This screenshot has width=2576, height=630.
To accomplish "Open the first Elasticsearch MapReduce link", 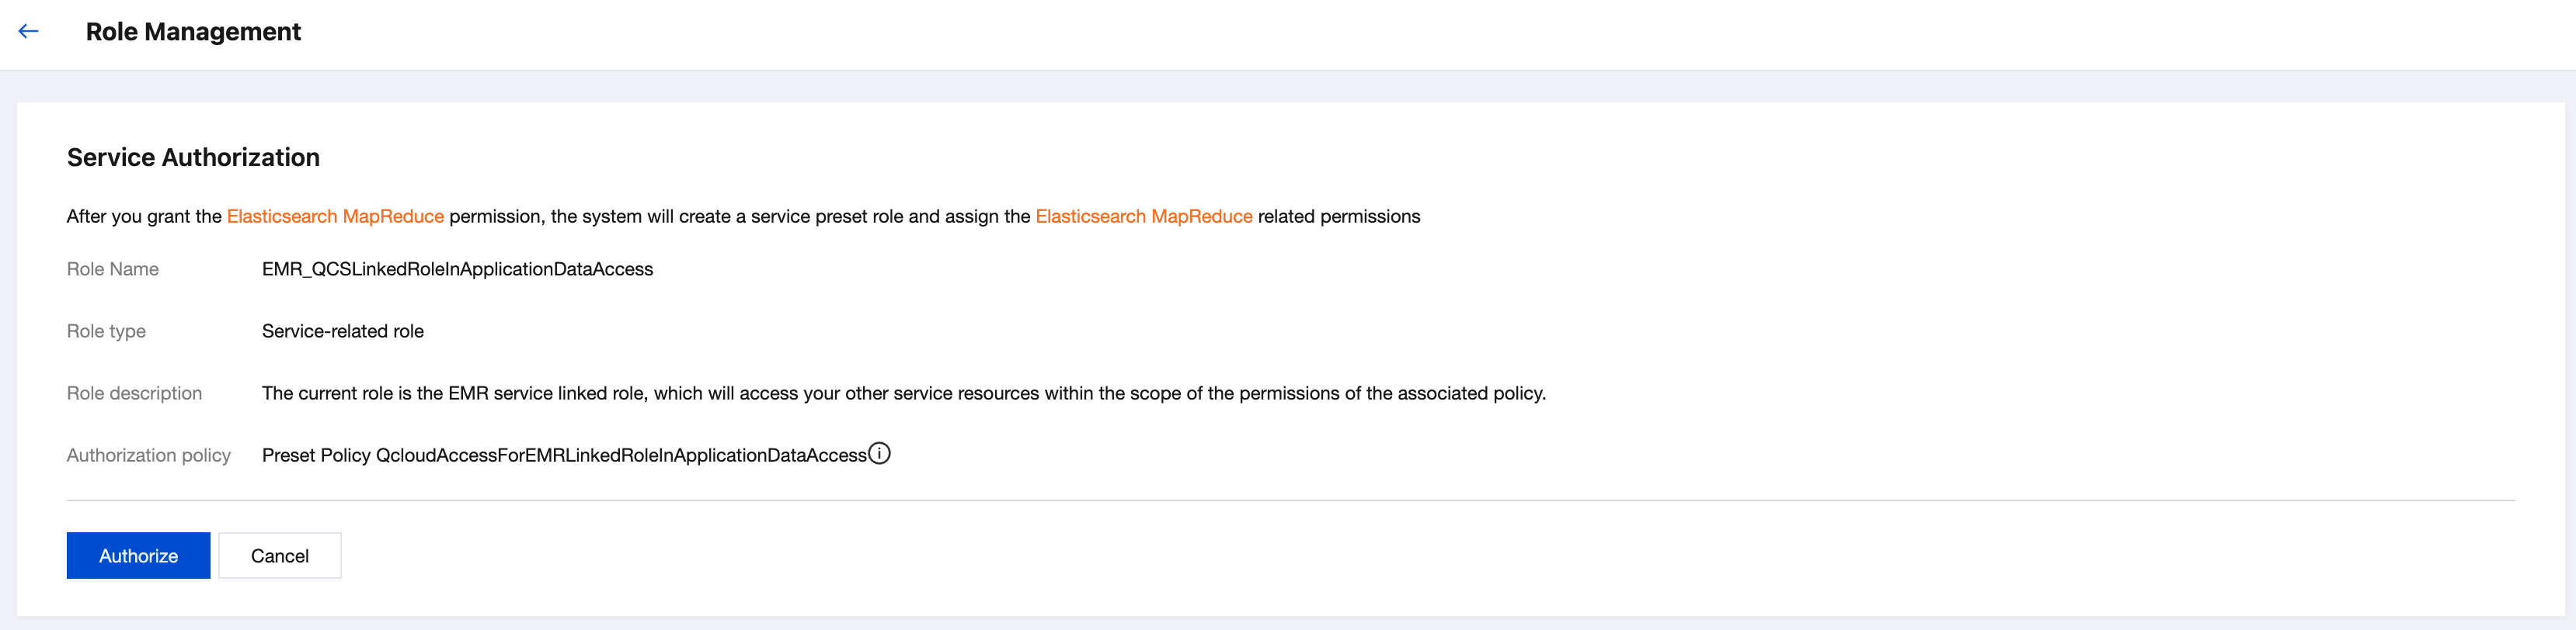I will (335, 216).
